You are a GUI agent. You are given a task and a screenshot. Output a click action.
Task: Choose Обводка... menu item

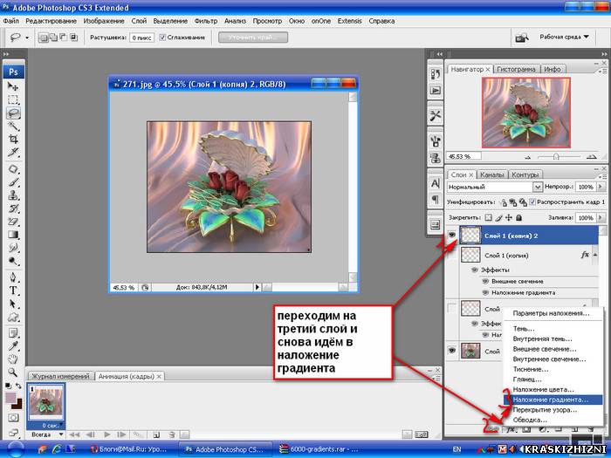point(553,420)
